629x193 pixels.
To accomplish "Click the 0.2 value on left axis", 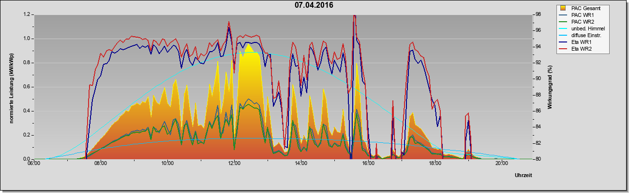I will pos(27,135).
